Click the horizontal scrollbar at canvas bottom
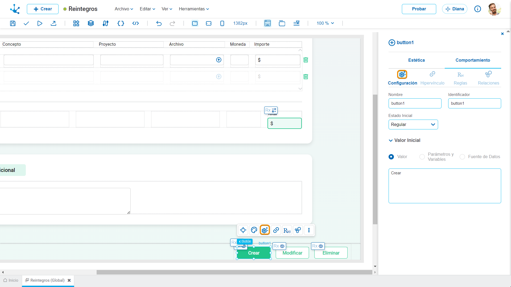The height and width of the screenshot is (287, 511). pos(234,272)
